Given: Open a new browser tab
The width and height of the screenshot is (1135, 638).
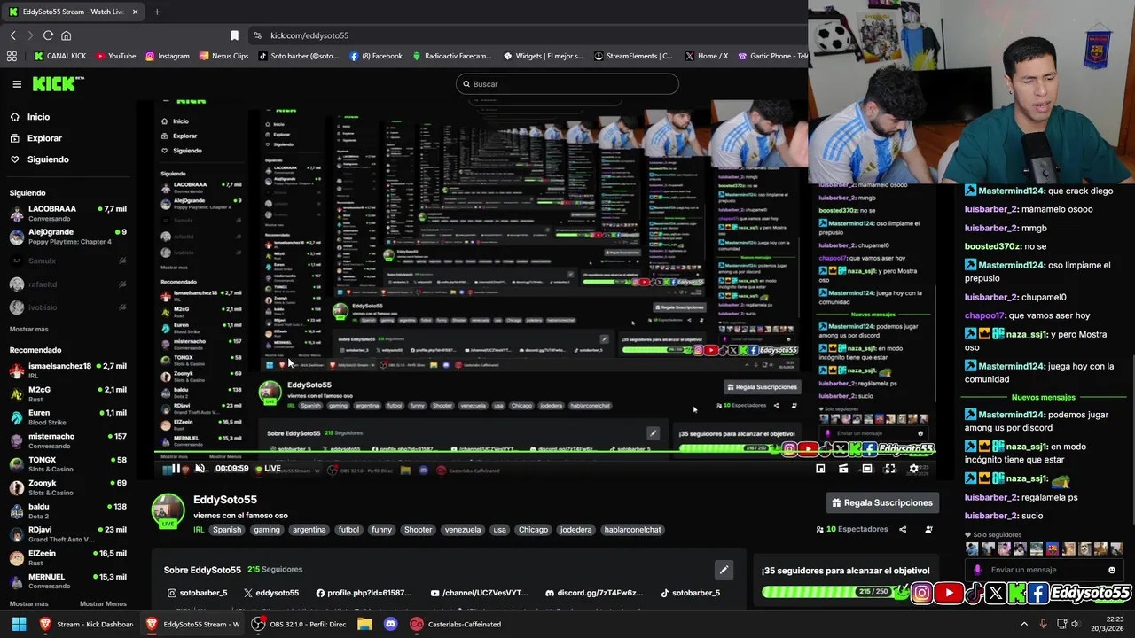Looking at the screenshot, I should click(x=157, y=12).
